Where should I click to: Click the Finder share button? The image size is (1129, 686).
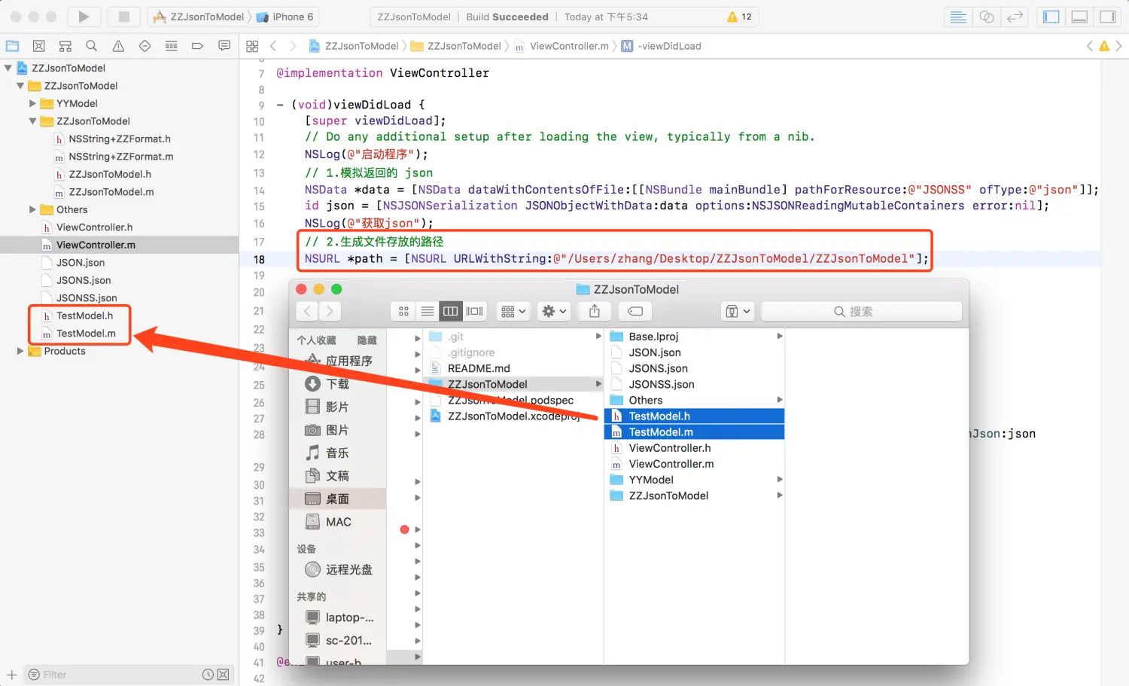tap(595, 311)
